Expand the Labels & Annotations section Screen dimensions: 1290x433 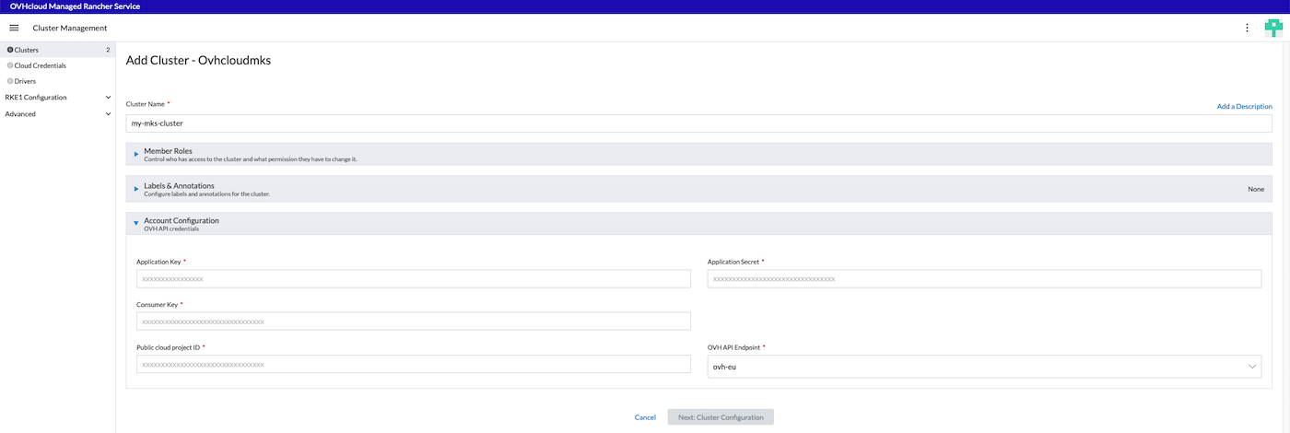(x=136, y=189)
